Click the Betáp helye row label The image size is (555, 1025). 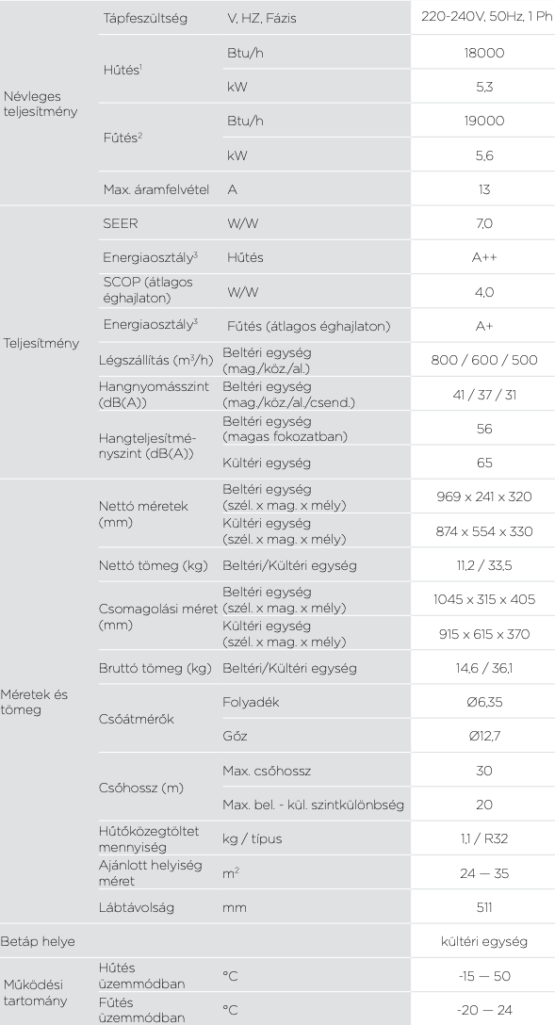[x=38, y=942]
